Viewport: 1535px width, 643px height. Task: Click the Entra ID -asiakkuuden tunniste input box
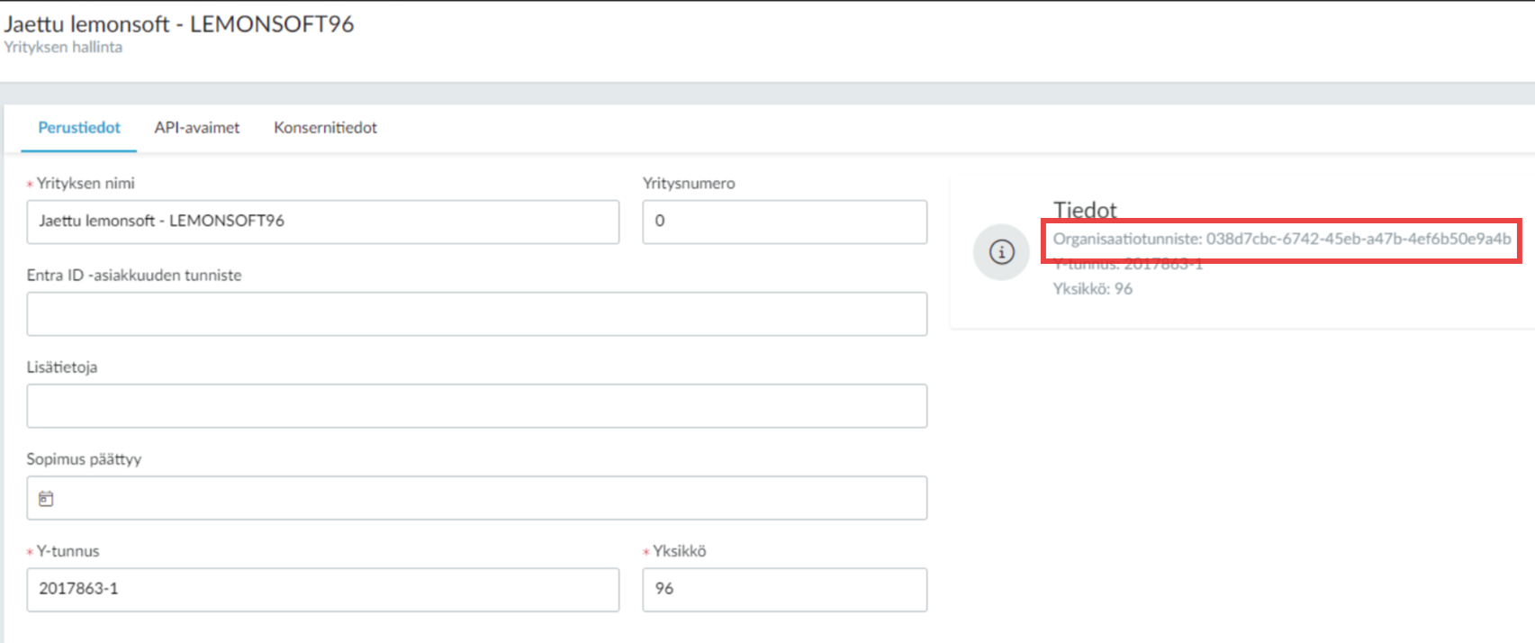tap(476, 314)
